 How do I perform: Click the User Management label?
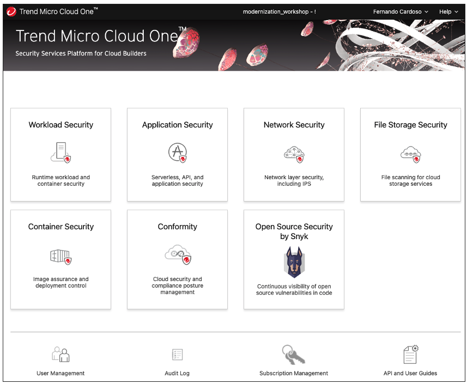60,373
